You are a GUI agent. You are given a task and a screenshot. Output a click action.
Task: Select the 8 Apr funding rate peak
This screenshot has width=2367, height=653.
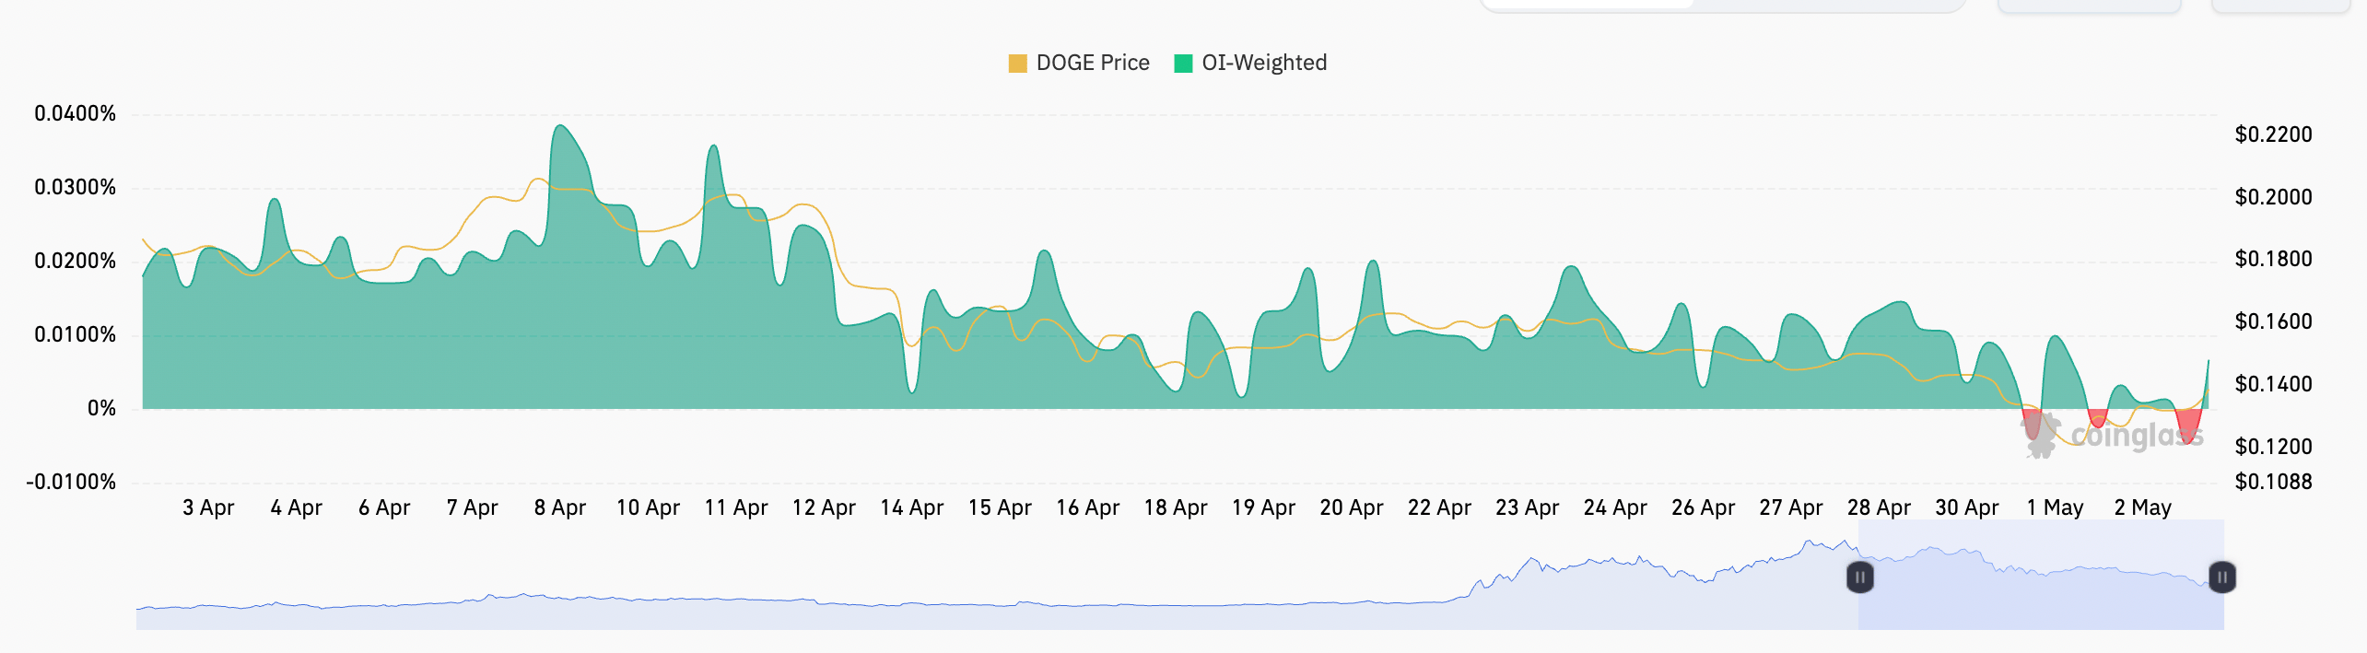(x=560, y=127)
